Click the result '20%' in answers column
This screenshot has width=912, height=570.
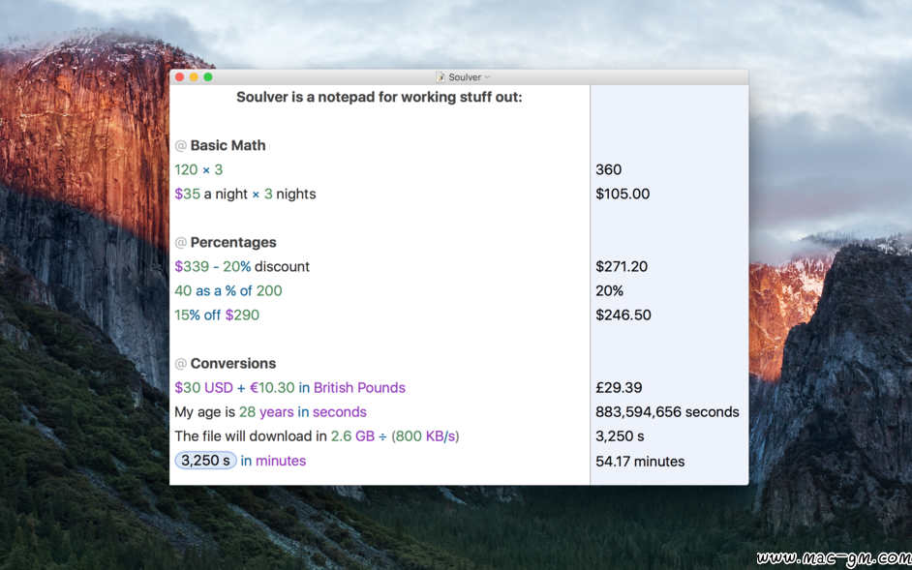click(609, 291)
